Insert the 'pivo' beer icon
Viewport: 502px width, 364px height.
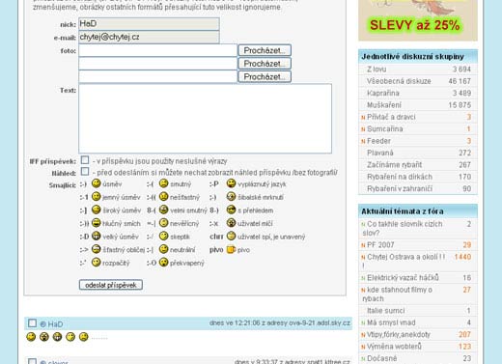pyautogui.click(x=231, y=249)
